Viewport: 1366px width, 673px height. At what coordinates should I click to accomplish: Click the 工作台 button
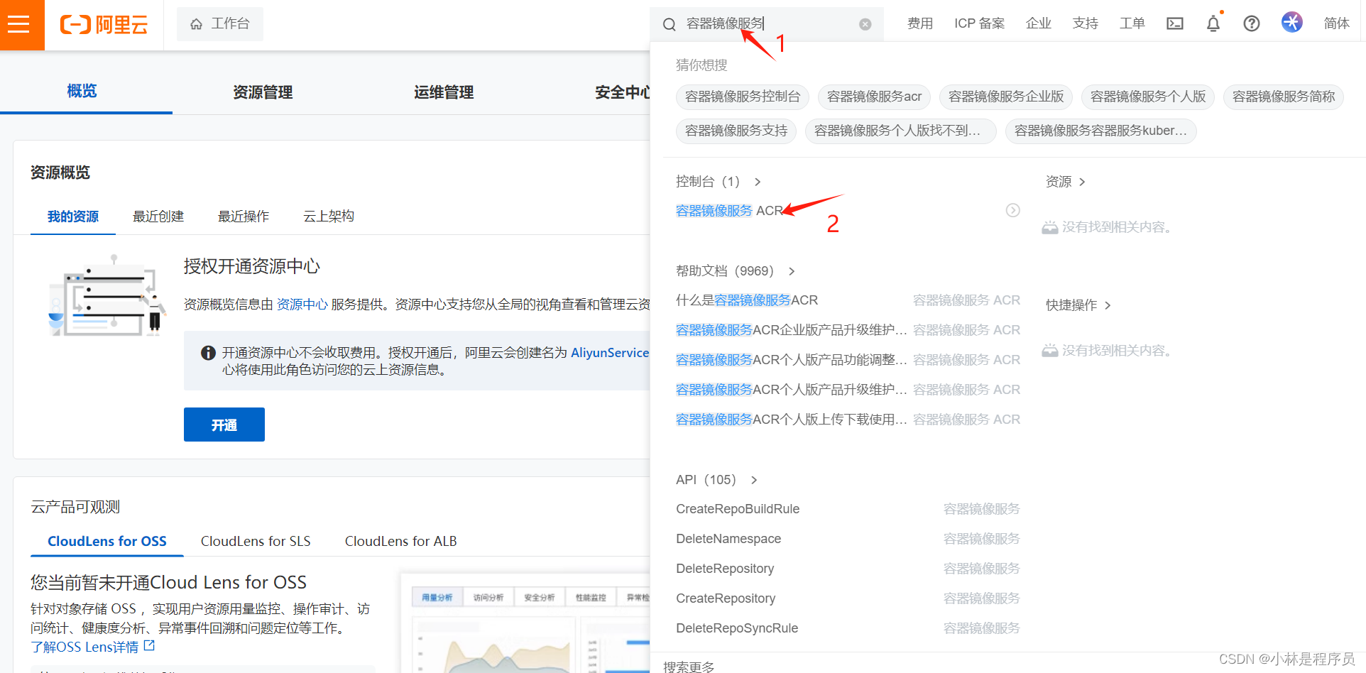click(220, 24)
